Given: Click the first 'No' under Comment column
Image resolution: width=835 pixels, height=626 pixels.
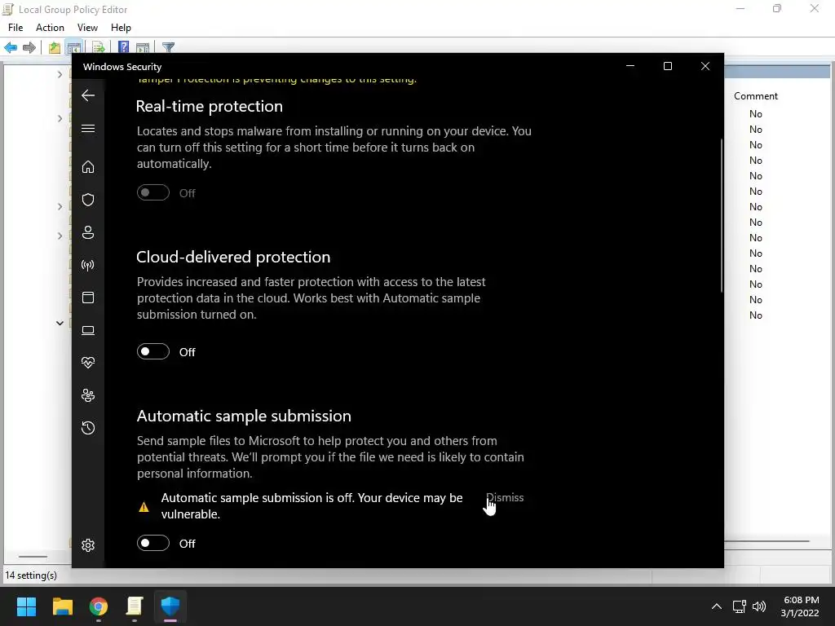Looking at the screenshot, I should 756,114.
